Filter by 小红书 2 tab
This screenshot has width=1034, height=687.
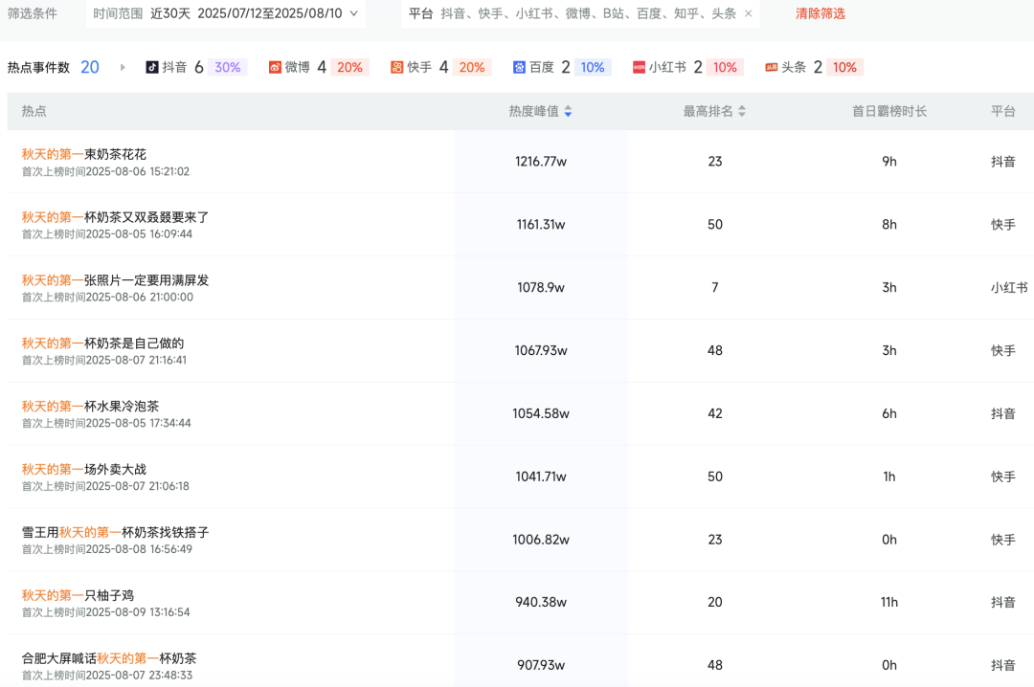pyautogui.click(x=687, y=67)
